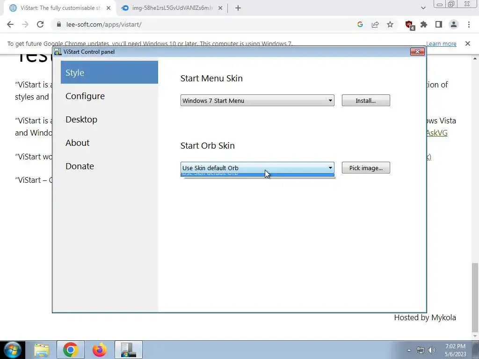Click the volume speaker tray icon
Viewport: 479px width, 359px height.
point(432,350)
